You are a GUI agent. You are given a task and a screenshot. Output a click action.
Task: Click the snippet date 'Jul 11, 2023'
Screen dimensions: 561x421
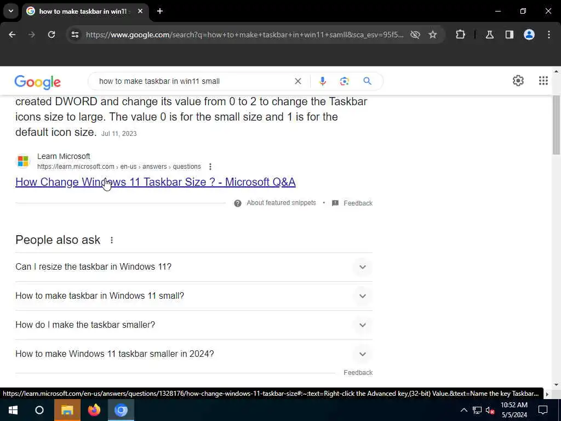pos(119,134)
